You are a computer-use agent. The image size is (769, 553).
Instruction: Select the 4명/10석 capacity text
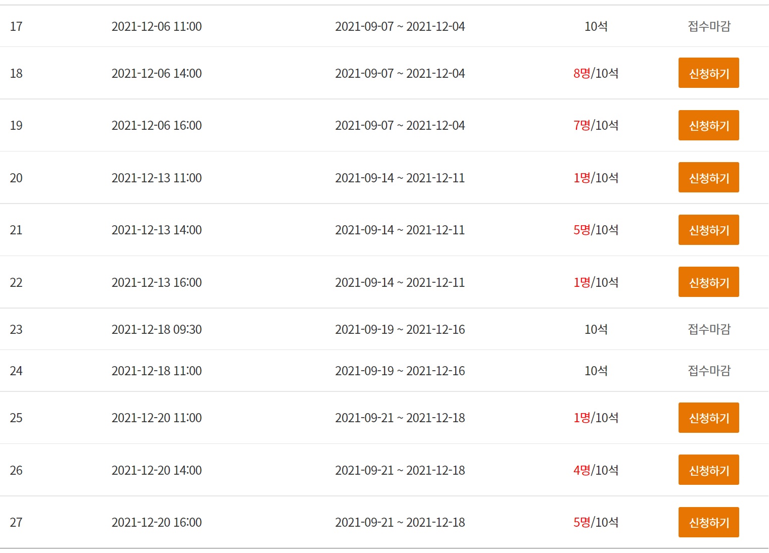pyautogui.click(x=596, y=470)
